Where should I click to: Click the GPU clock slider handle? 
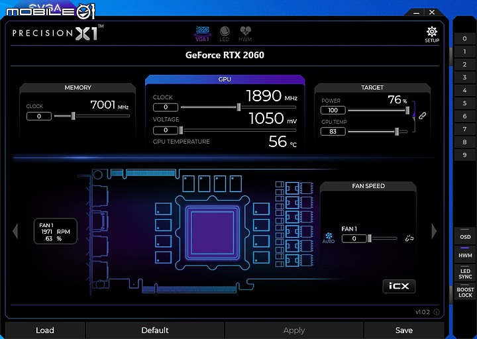(238, 107)
